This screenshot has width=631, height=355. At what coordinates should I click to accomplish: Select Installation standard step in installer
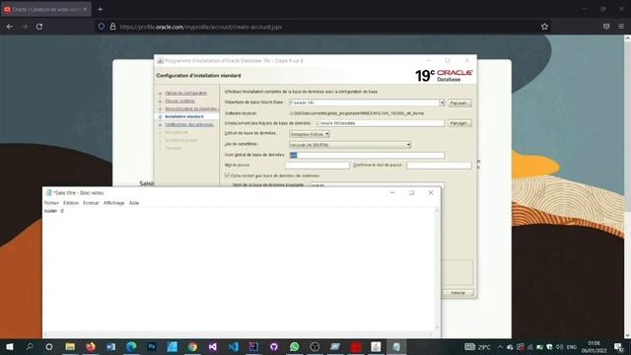pos(184,116)
